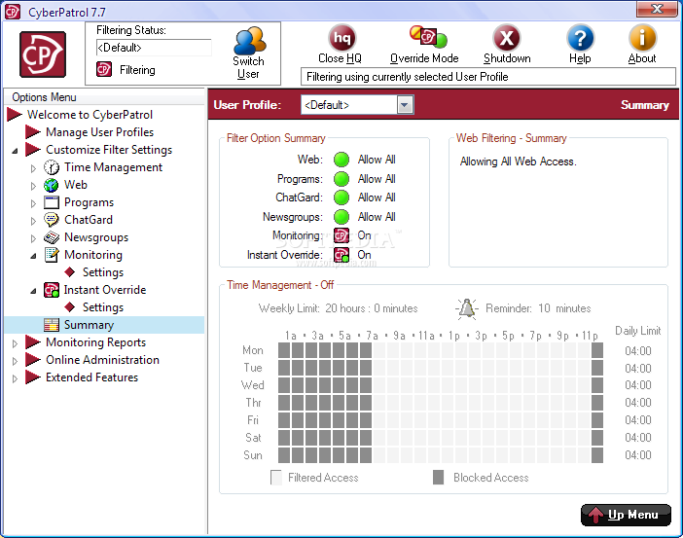Click Monday 1a blocked time cell
The height and width of the screenshot is (538, 683).
tap(284, 350)
